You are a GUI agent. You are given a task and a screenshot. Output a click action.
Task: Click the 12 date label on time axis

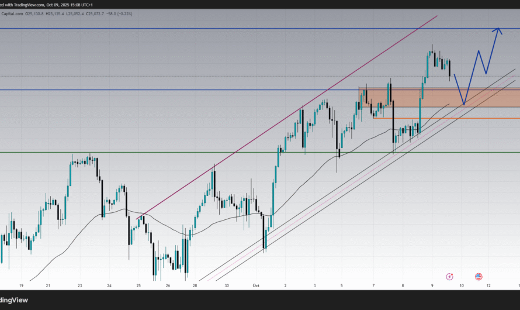point(488,286)
